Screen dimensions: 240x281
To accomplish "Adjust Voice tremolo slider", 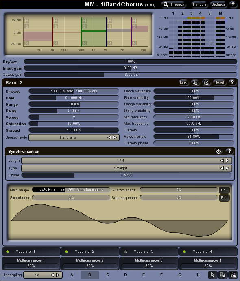I will point(194,137).
